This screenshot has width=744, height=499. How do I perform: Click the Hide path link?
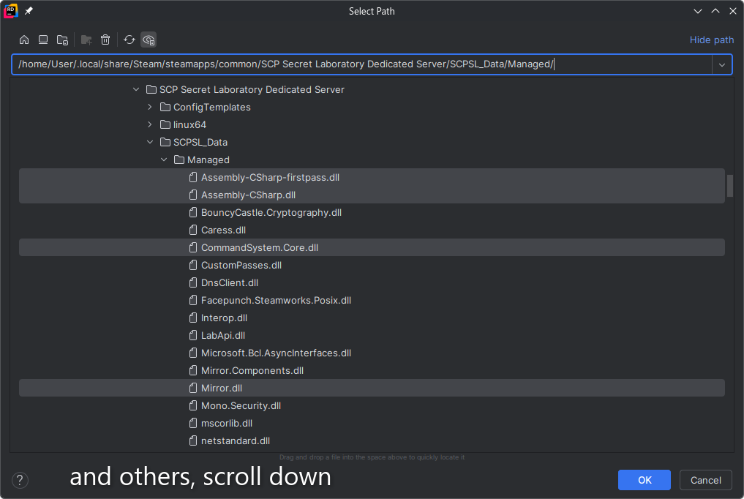click(x=711, y=40)
